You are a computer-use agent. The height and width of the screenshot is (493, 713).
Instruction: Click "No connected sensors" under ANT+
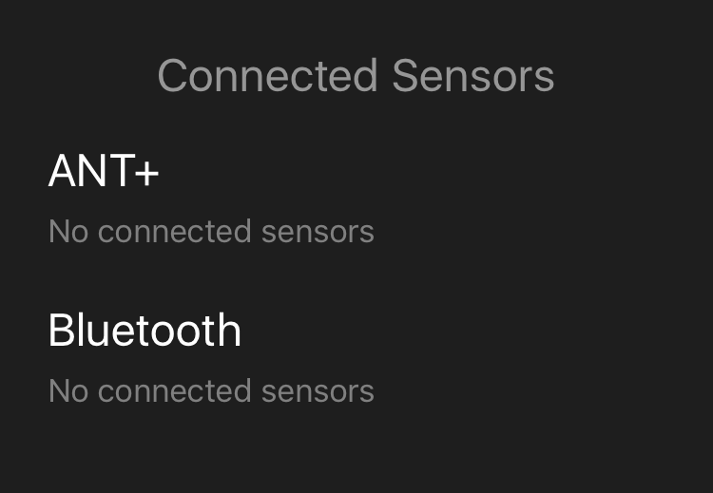pos(211,231)
